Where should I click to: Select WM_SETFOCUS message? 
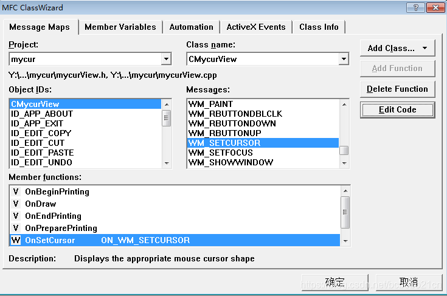pos(263,153)
